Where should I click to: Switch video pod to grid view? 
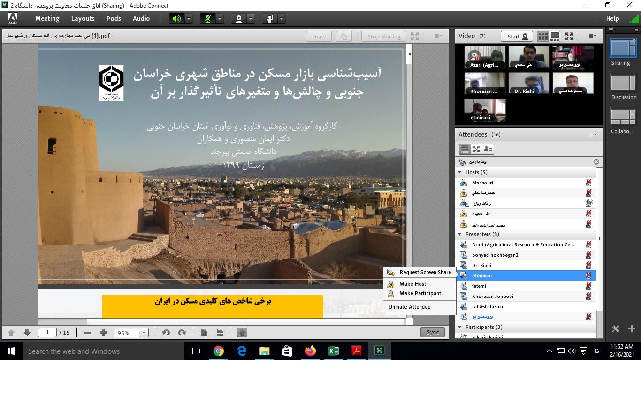coord(543,36)
